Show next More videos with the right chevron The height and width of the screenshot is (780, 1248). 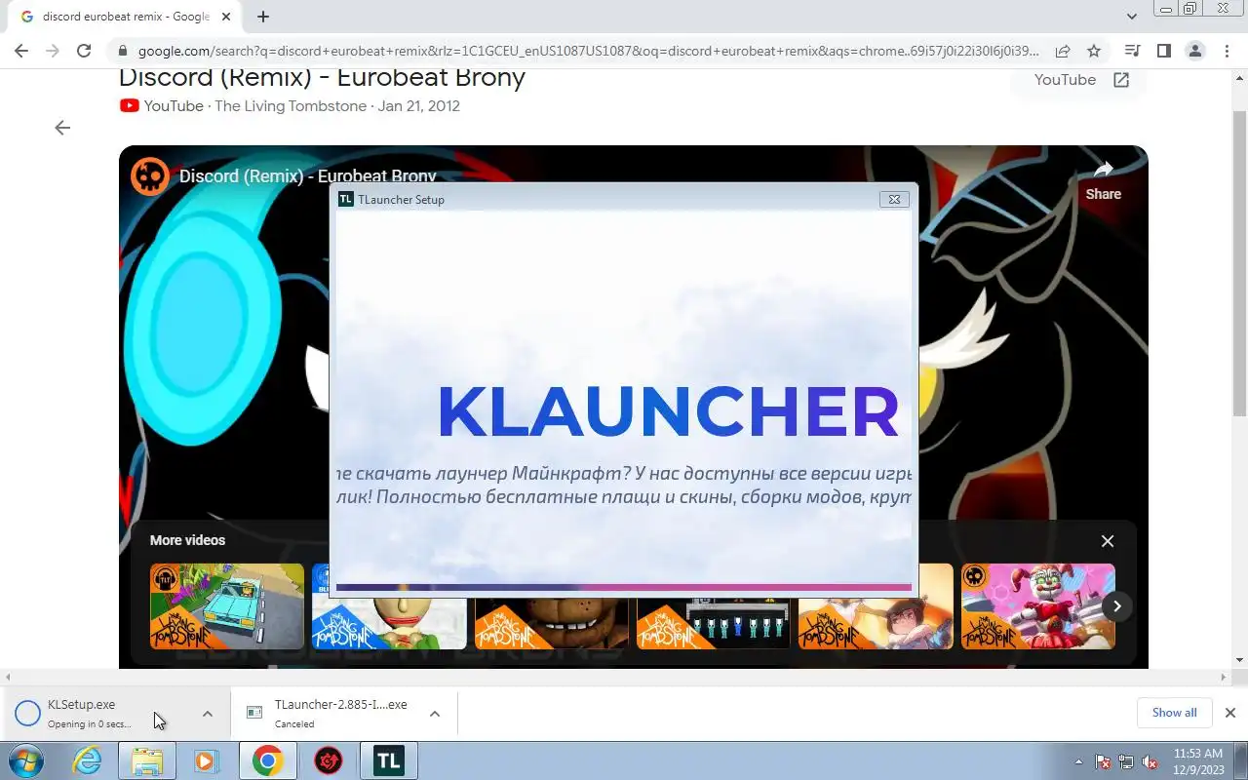click(x=1117, y=606)
